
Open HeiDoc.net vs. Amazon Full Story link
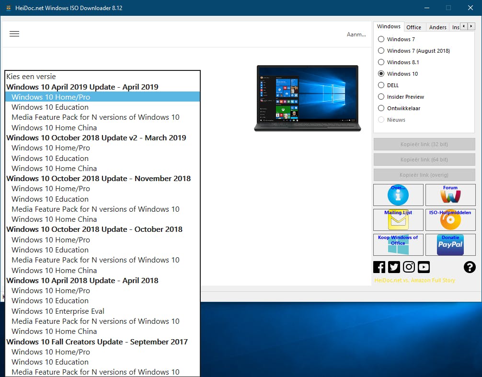coord(414,280)
